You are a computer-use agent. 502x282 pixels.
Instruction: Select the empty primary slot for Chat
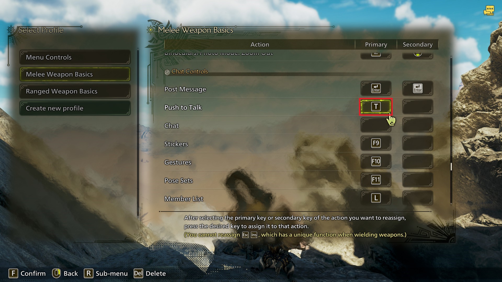click(x=376, y=125)
